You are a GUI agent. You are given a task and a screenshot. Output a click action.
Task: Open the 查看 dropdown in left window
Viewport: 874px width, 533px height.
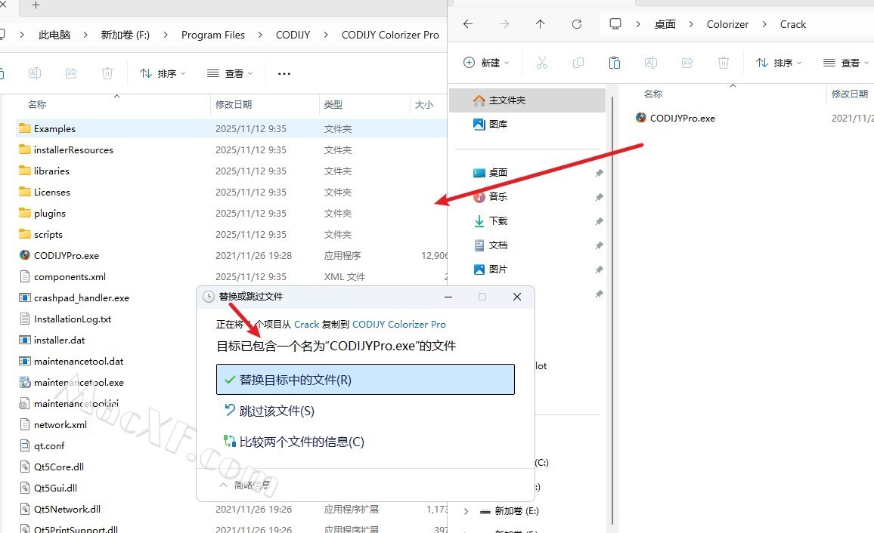coord(229,73)
